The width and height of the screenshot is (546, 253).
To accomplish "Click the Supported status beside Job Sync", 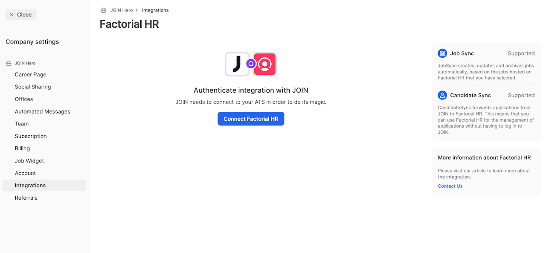I will click(521, 53).
